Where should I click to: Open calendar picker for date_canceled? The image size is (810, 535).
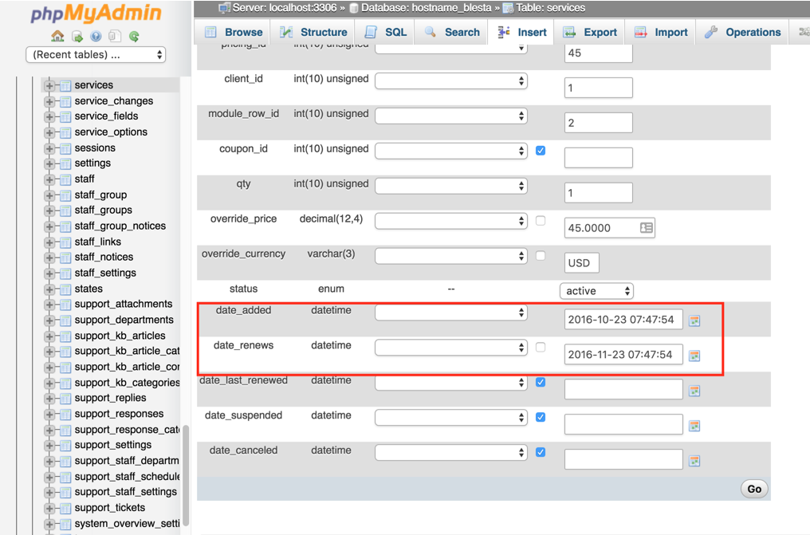pyautogui.click(x=694, y=461)
